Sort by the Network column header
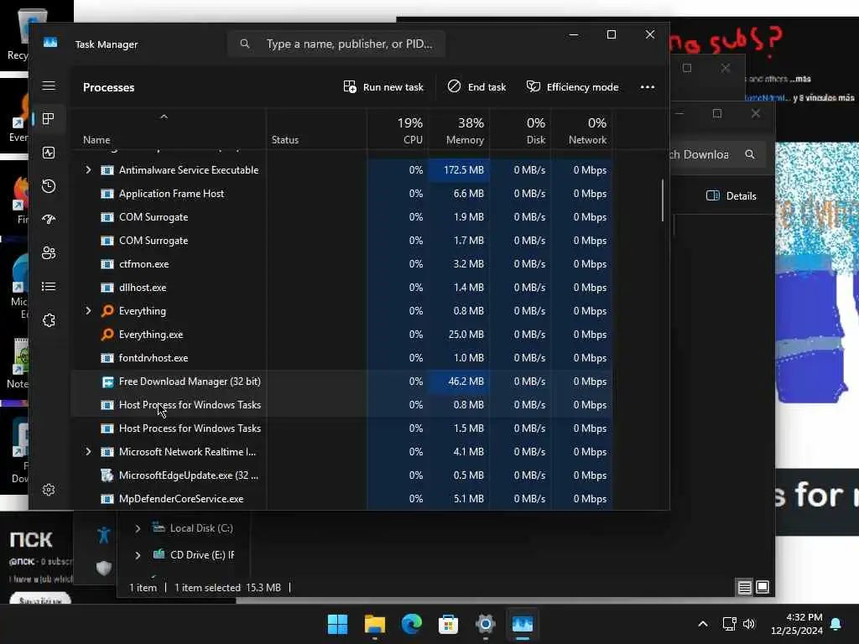This screenshot has height=644, width=859. tap(582, 130)
